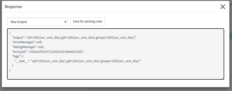Click the "debugMessages": null line
232x91 pixels.
[28, 47]
